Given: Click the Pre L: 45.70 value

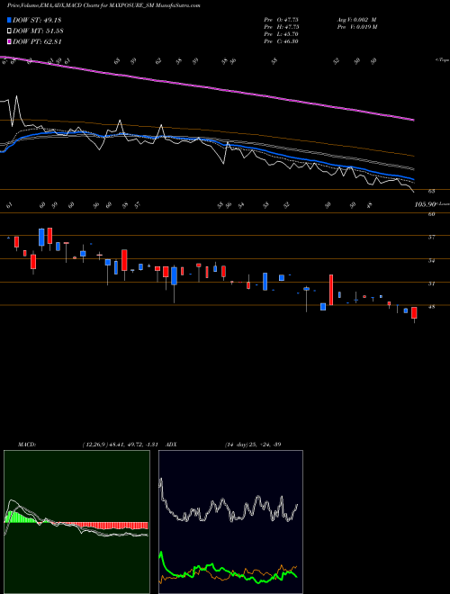Looking at the screenshot, I should click(282, 34).
